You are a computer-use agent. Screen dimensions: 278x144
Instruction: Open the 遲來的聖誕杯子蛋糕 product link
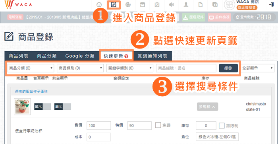click(x=31, y=91)
